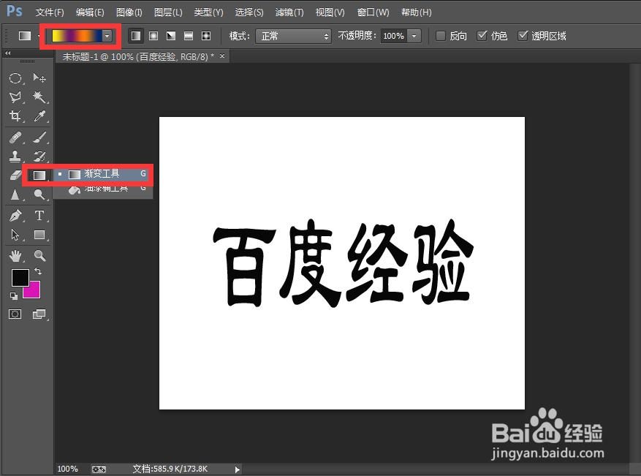This screenshot has width=641, height=476.
Task: Uncheck the 透明区域 checkbox
Action: pyautogui.click(x=523, y=36)
